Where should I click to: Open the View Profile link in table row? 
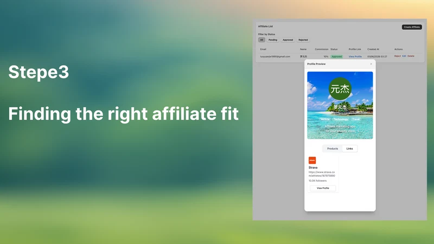(x=355, y=56)
